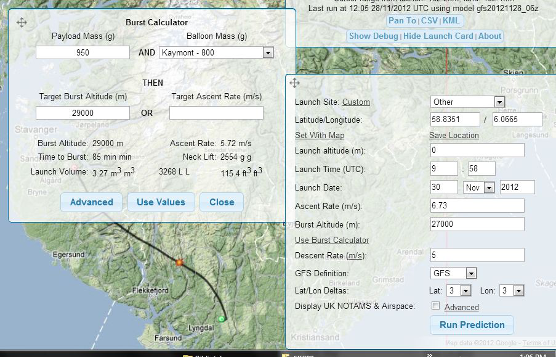556x357 pixels.
Task: Click the Burst Calculator panel move handle
Action: [22, 23]
